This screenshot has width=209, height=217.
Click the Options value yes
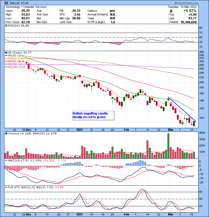(112, 11)
